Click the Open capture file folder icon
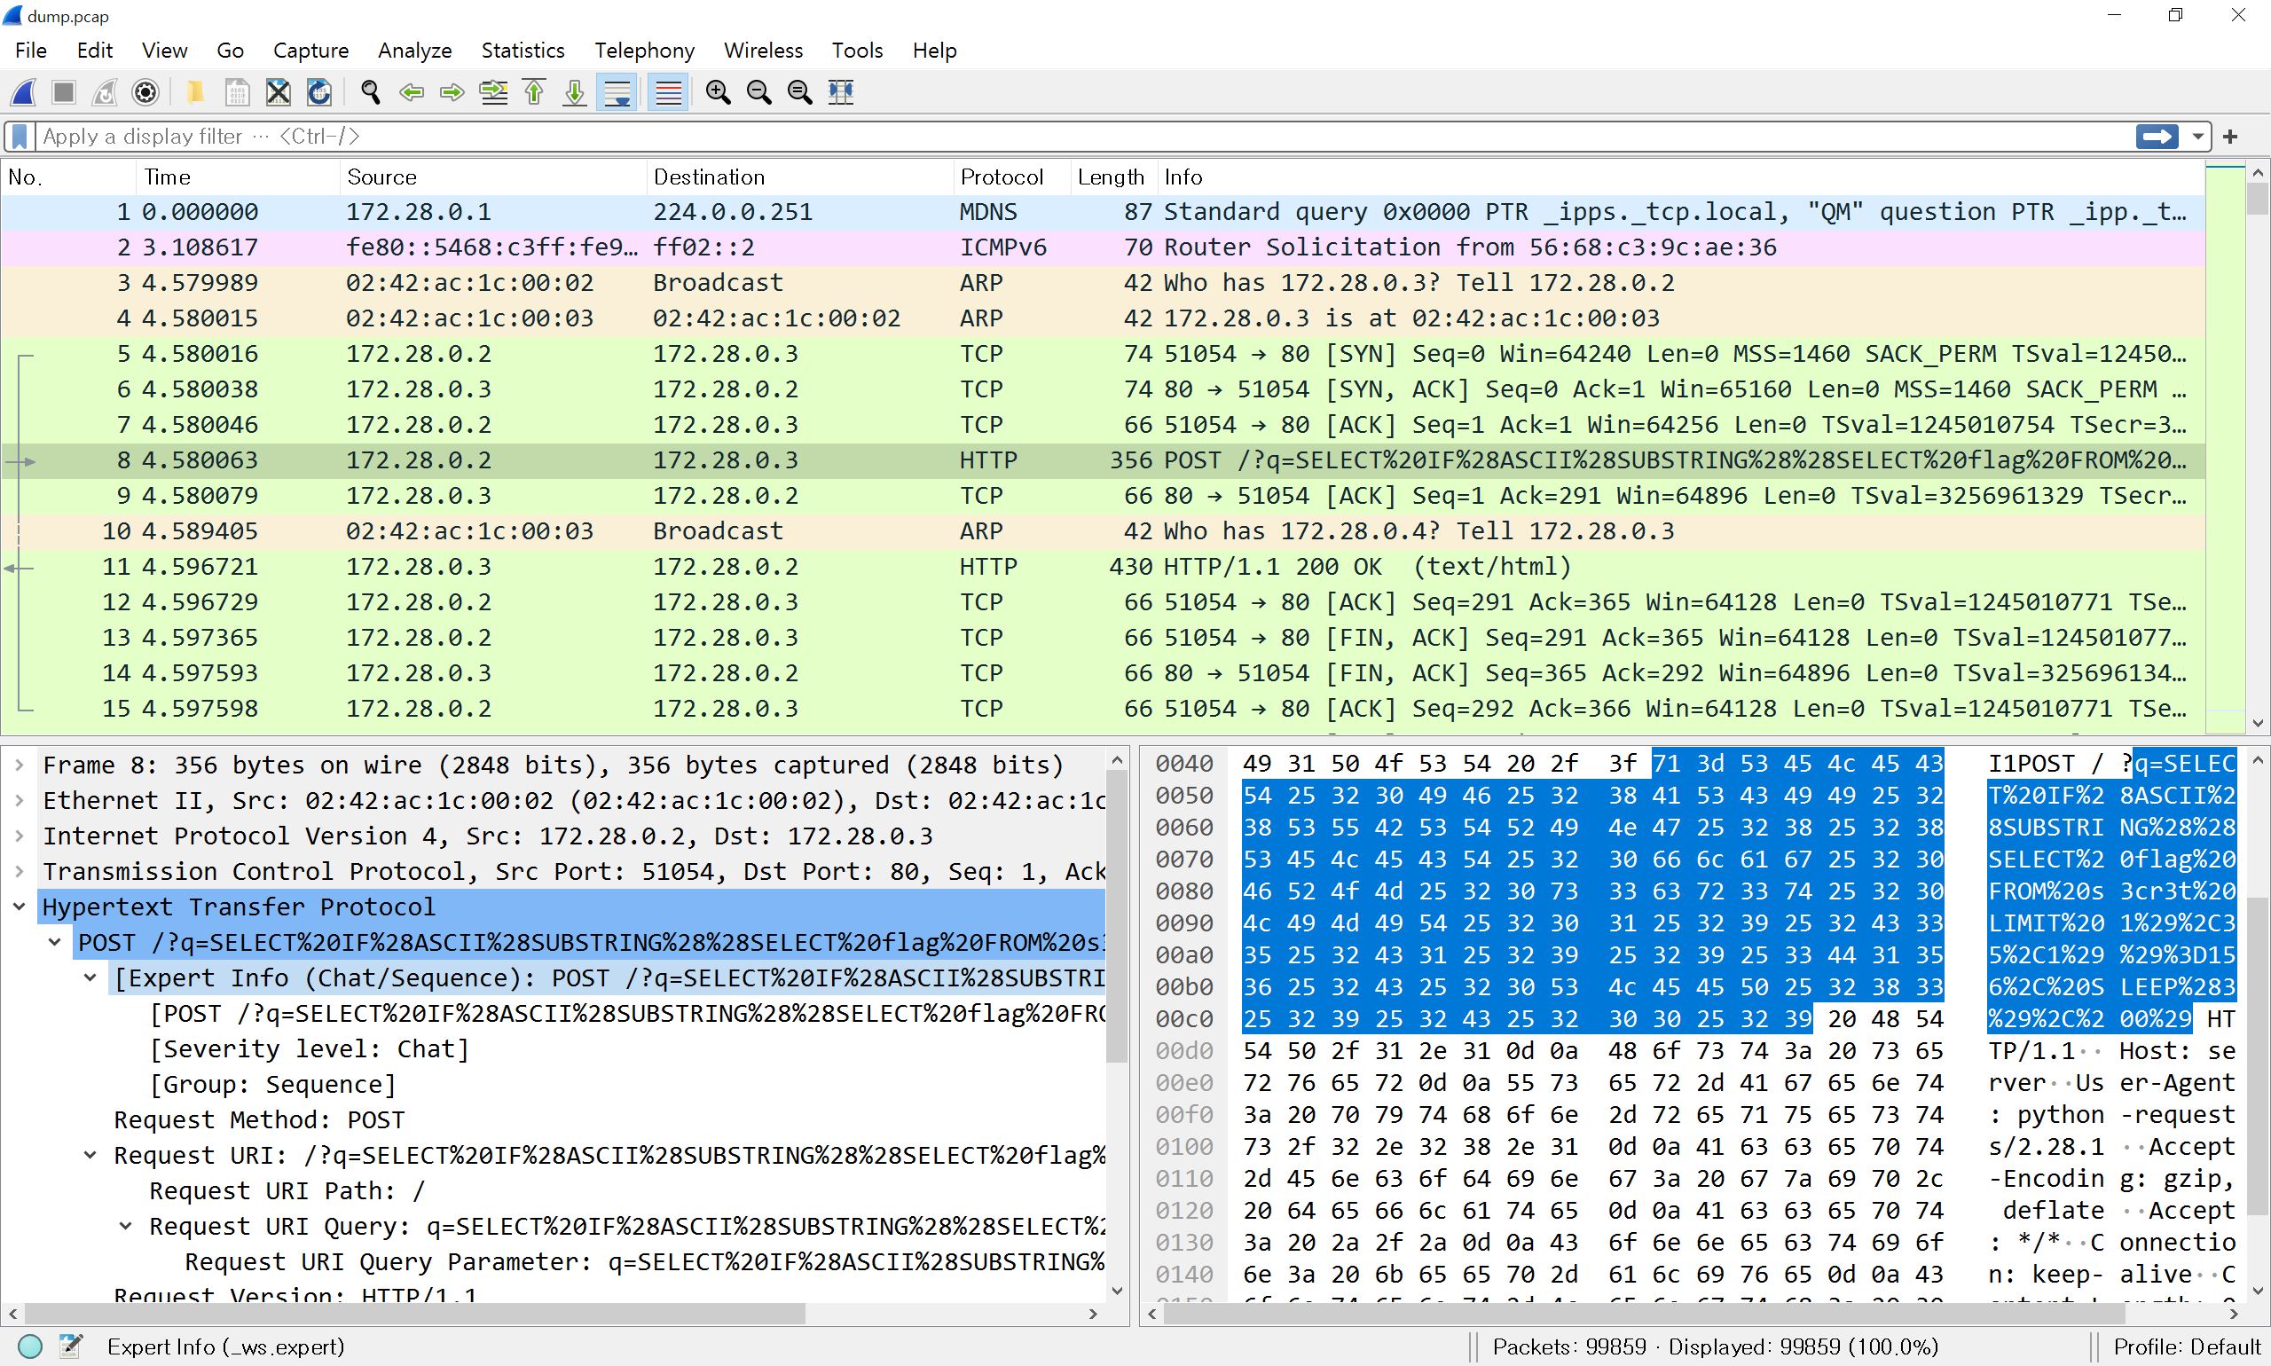The image size is (2271, 1366). click(195, 92)
